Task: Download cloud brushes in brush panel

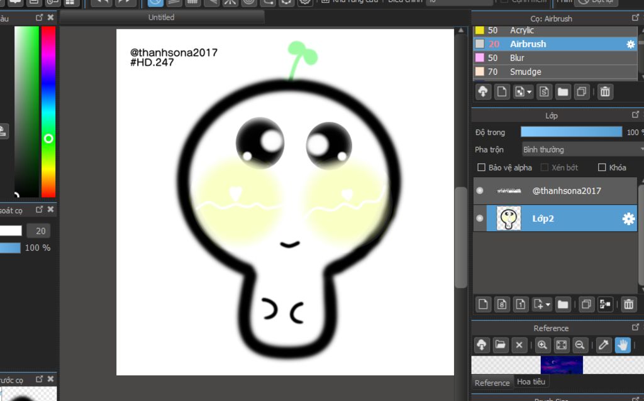Action: point(483,92)
